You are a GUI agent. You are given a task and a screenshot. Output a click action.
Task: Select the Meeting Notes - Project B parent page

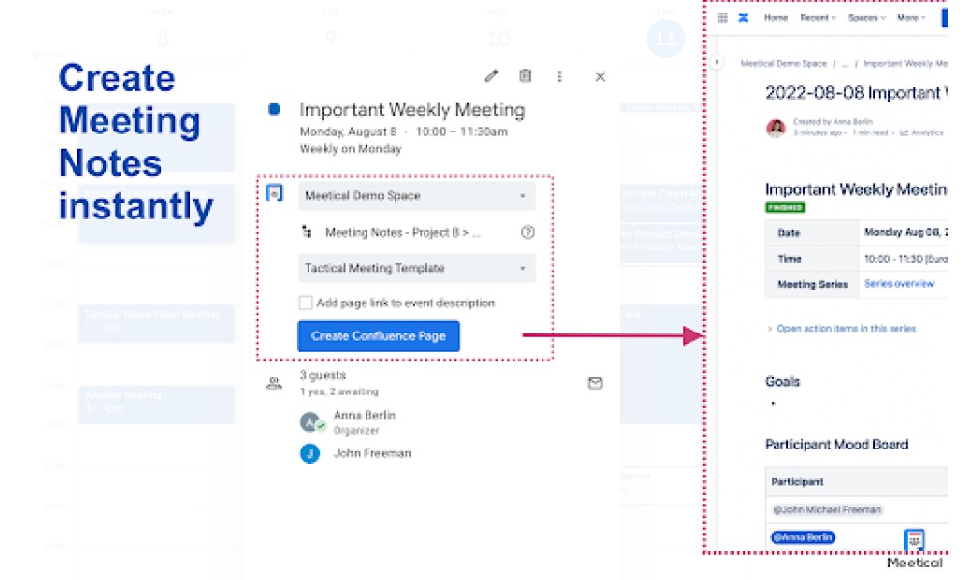pos(402,232)
